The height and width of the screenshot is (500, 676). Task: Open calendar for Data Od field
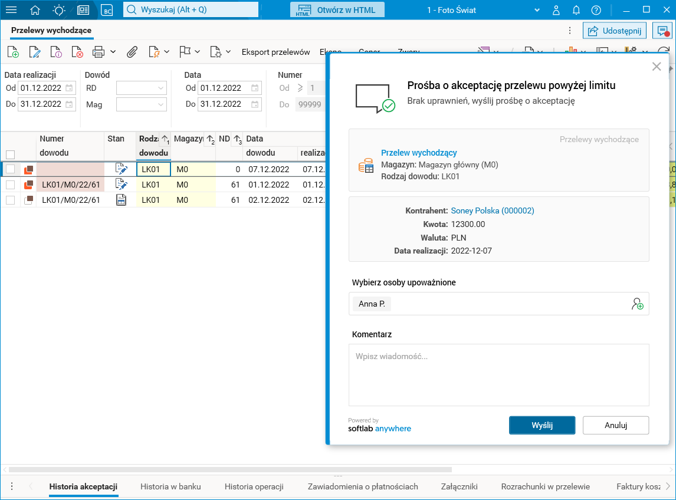pyautogui.click(x=255, y=88)
